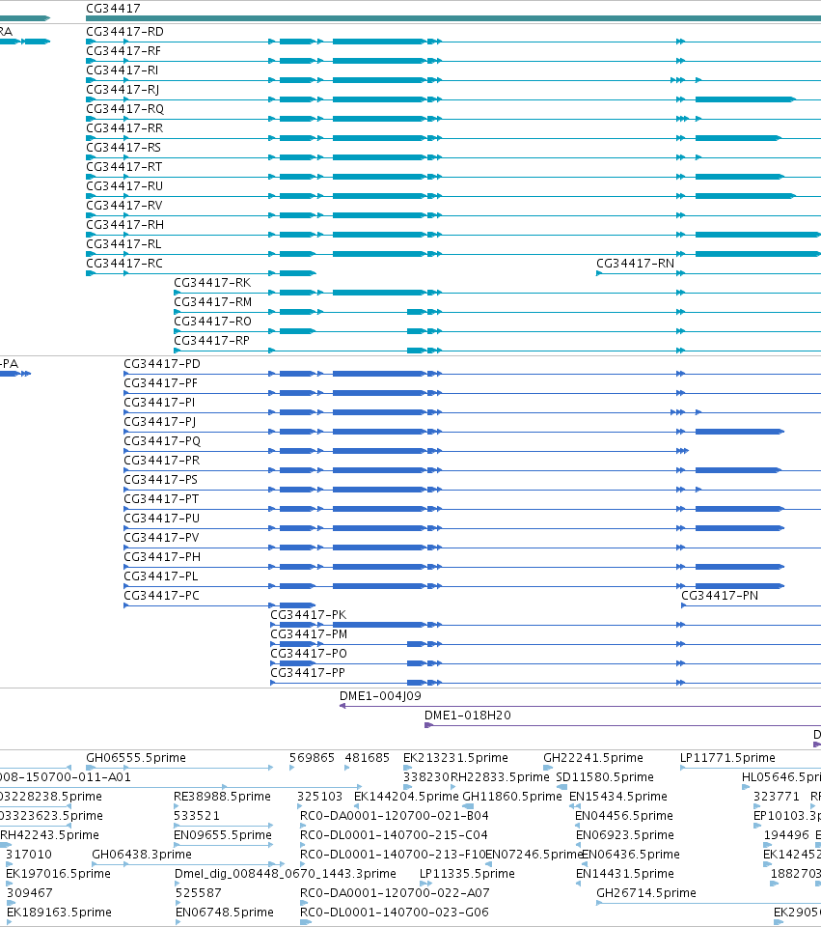Select transcript CG34417-RU label
821x927 pixels.
point(124,186)
